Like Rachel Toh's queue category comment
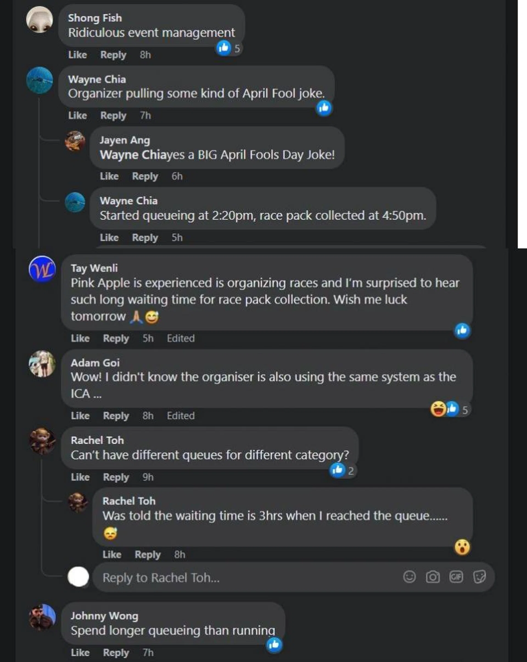This screenshot has width=527, height=662. pos(80,477)
